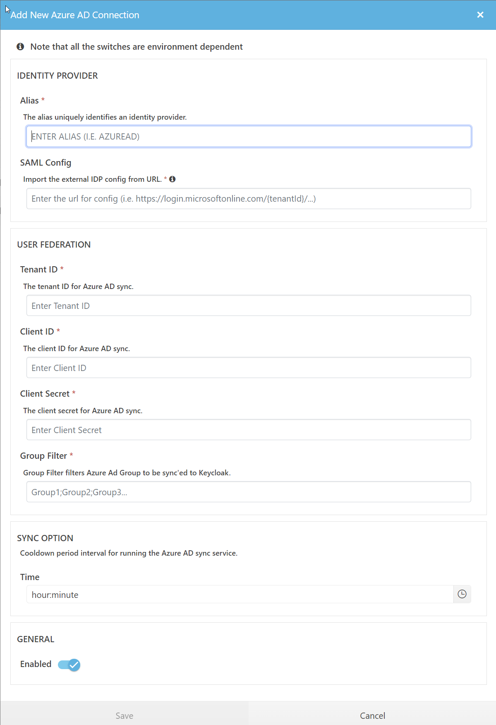Screen dimensions: 496x725
Task: Click the Client Secret label
Action: (x=45, y=394)
